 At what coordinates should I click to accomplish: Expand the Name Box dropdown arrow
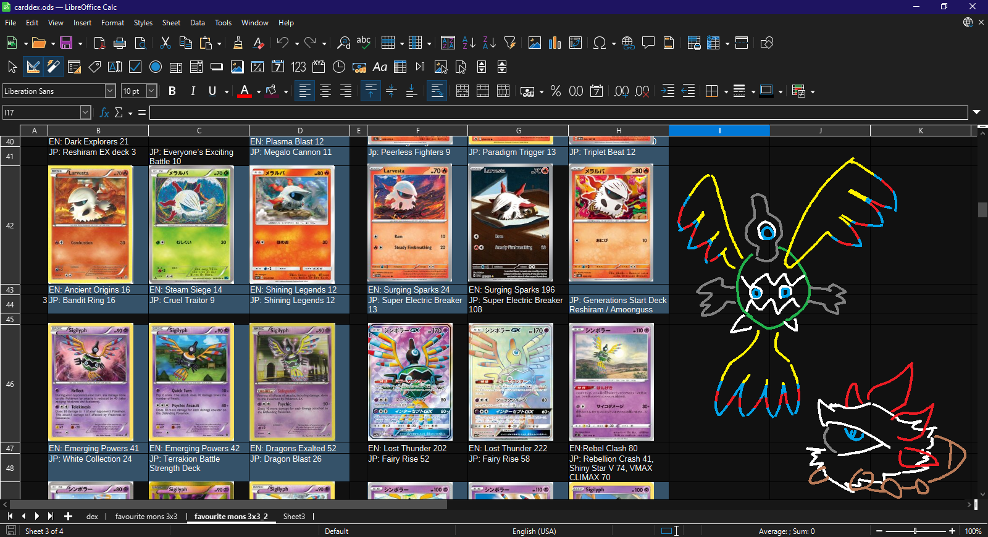(85, 112)
